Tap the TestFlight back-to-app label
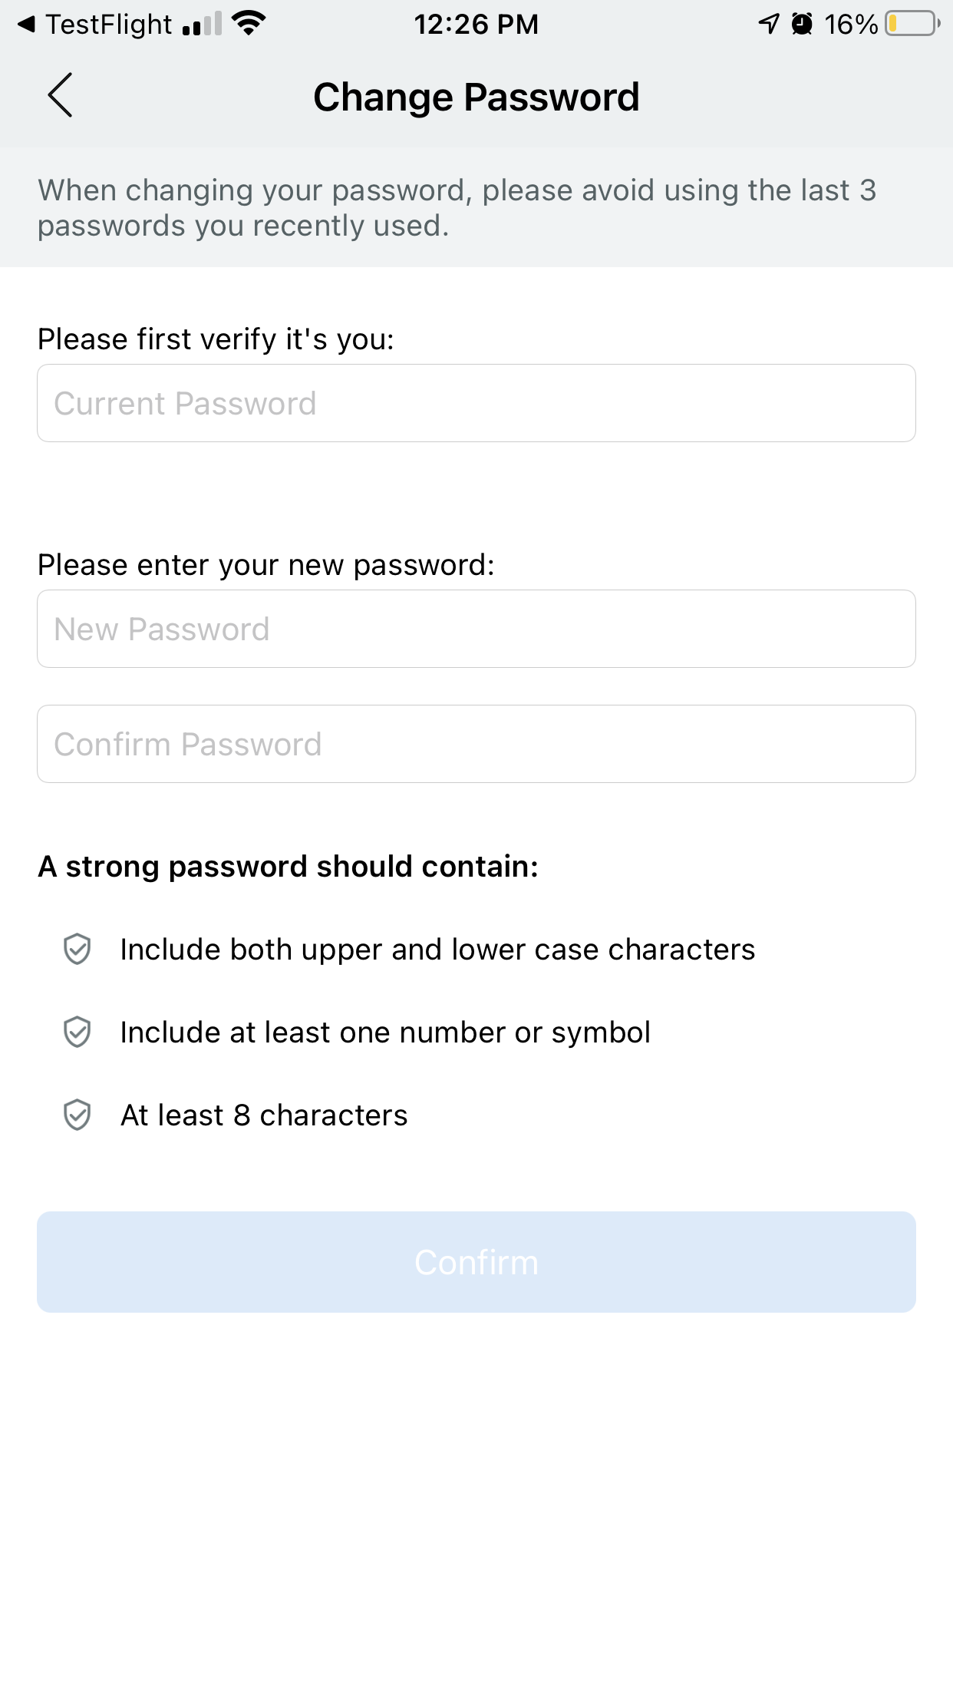The image size is (953, 1695). pos(109,25)
